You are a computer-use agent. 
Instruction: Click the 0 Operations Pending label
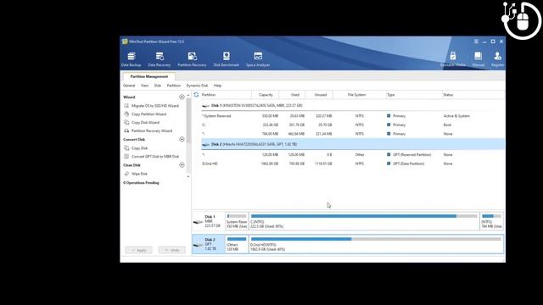(141, 183)
